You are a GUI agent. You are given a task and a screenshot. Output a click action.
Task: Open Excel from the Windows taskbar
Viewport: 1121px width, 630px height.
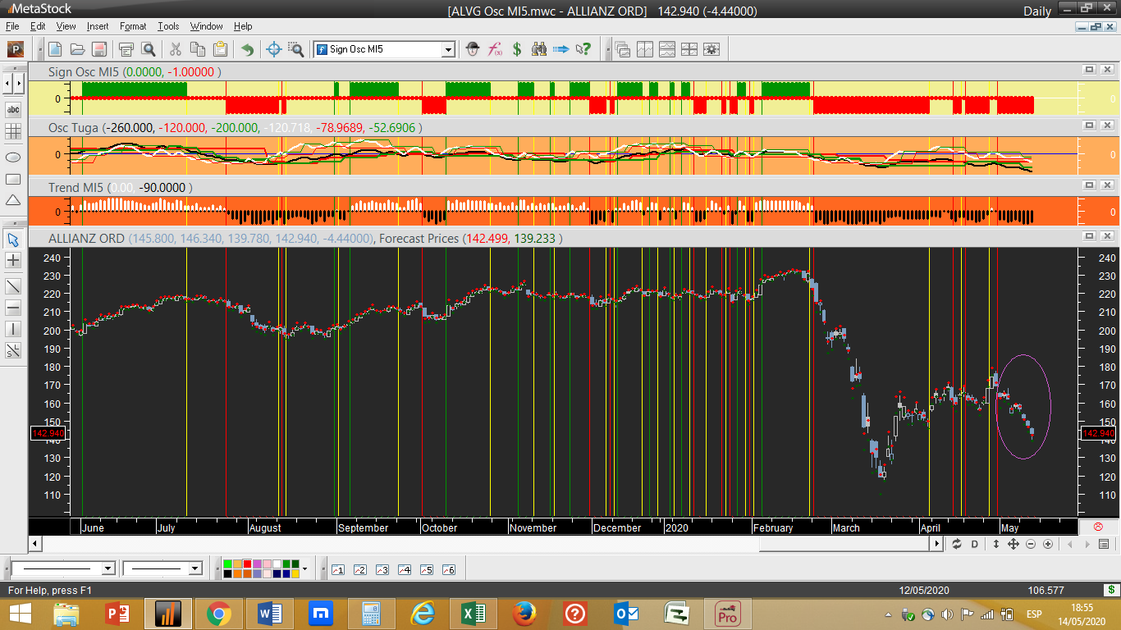click(472, 614)
